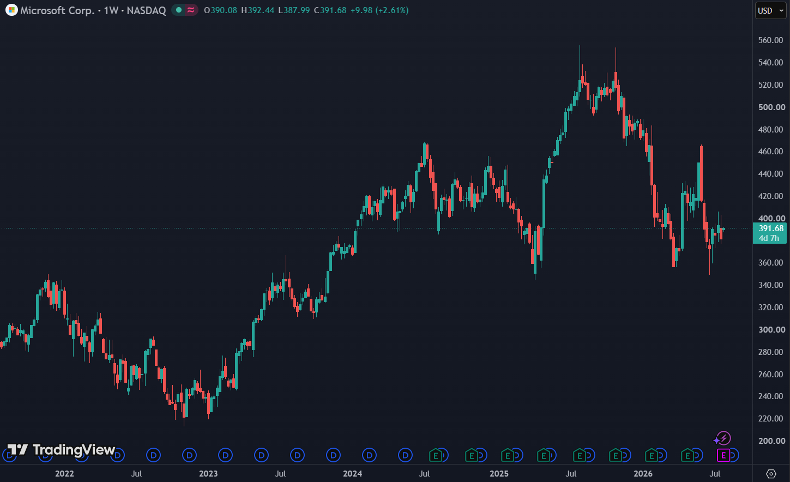
Task: Click the 360.00 price axis label
Action: point(771,263)
